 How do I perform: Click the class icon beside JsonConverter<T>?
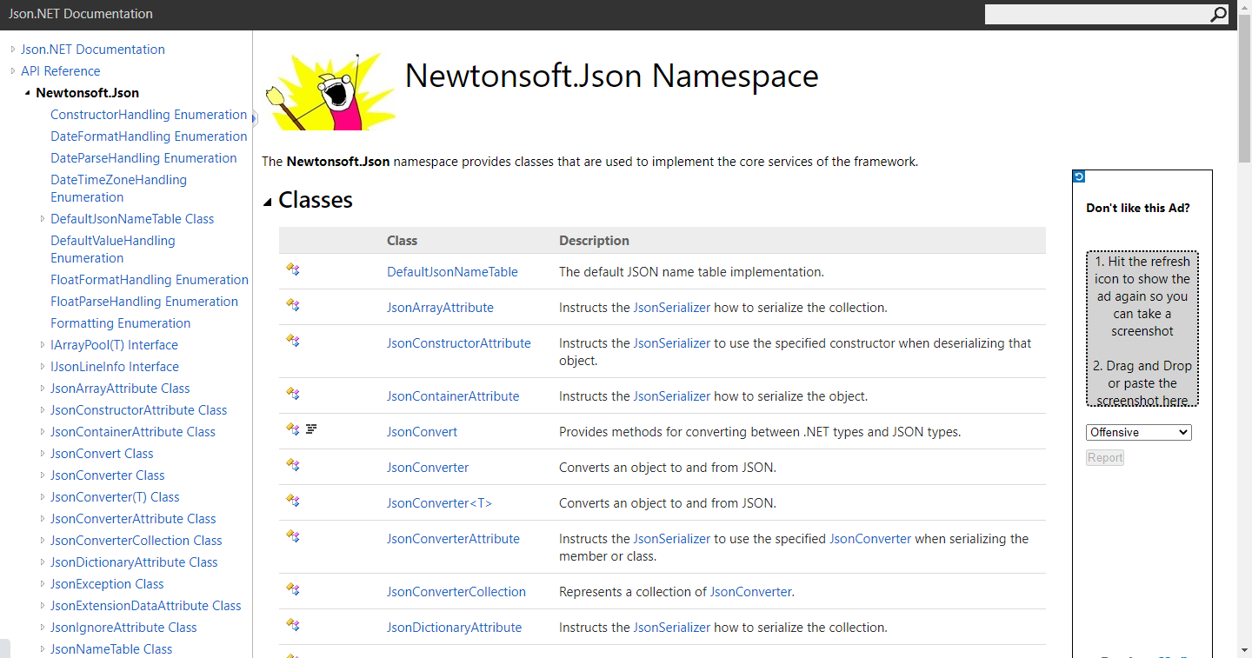[293, 502]
